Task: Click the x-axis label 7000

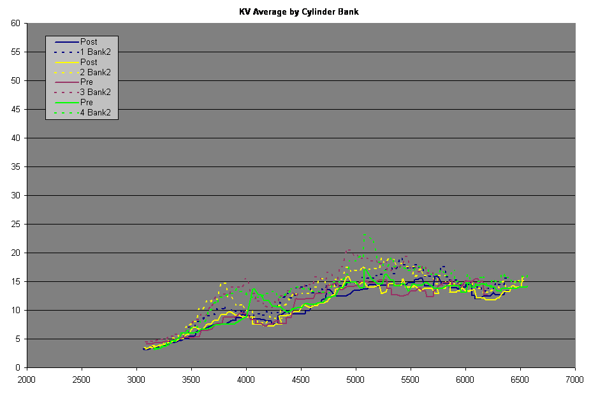Action: click(x=575, y=380)
